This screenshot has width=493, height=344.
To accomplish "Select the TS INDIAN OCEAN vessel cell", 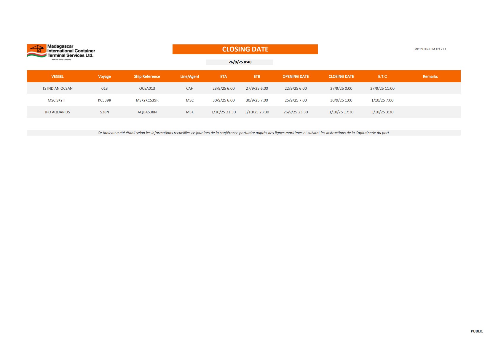I will [x=58, y=89].
